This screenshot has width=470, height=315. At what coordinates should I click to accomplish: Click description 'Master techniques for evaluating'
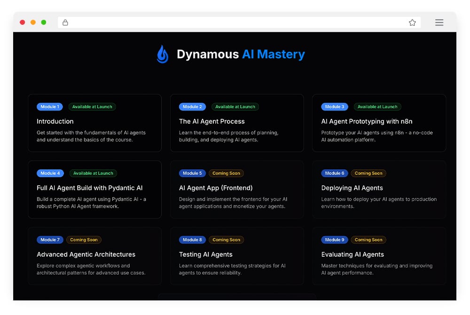click(377, 269)
